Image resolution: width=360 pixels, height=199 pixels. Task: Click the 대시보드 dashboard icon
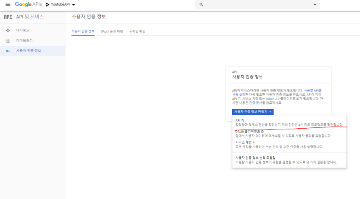point(8,30)
